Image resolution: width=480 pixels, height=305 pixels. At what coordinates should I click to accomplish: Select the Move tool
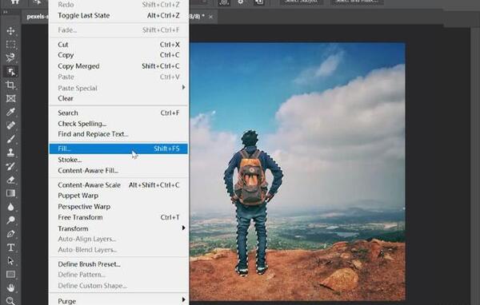click(10, 31)
